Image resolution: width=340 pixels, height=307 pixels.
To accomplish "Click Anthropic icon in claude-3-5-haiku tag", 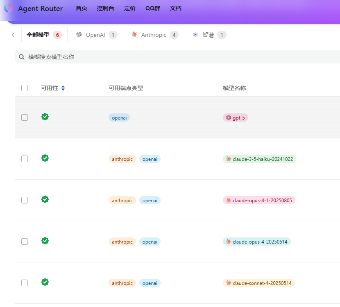I will coord(229,159).
